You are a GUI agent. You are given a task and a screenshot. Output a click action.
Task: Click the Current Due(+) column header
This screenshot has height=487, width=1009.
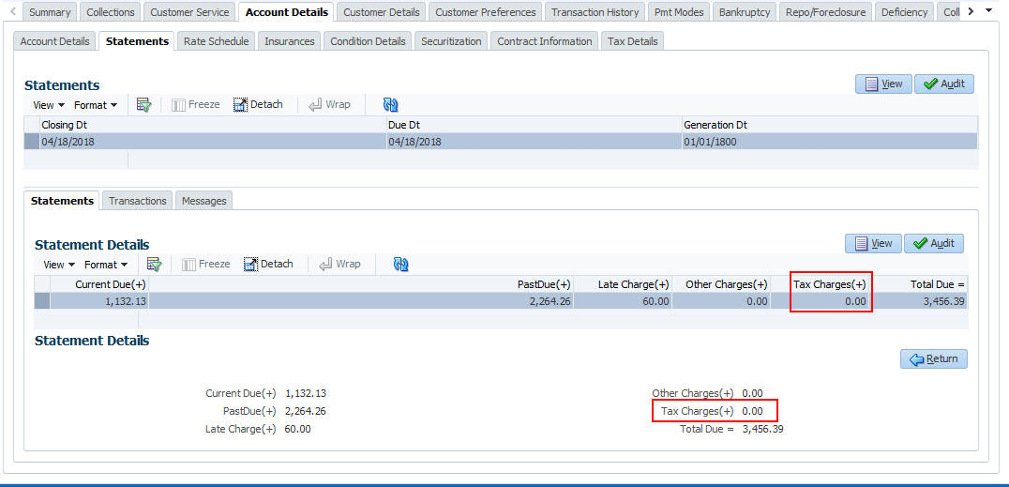pyautogui.click(x=99, y=284)
